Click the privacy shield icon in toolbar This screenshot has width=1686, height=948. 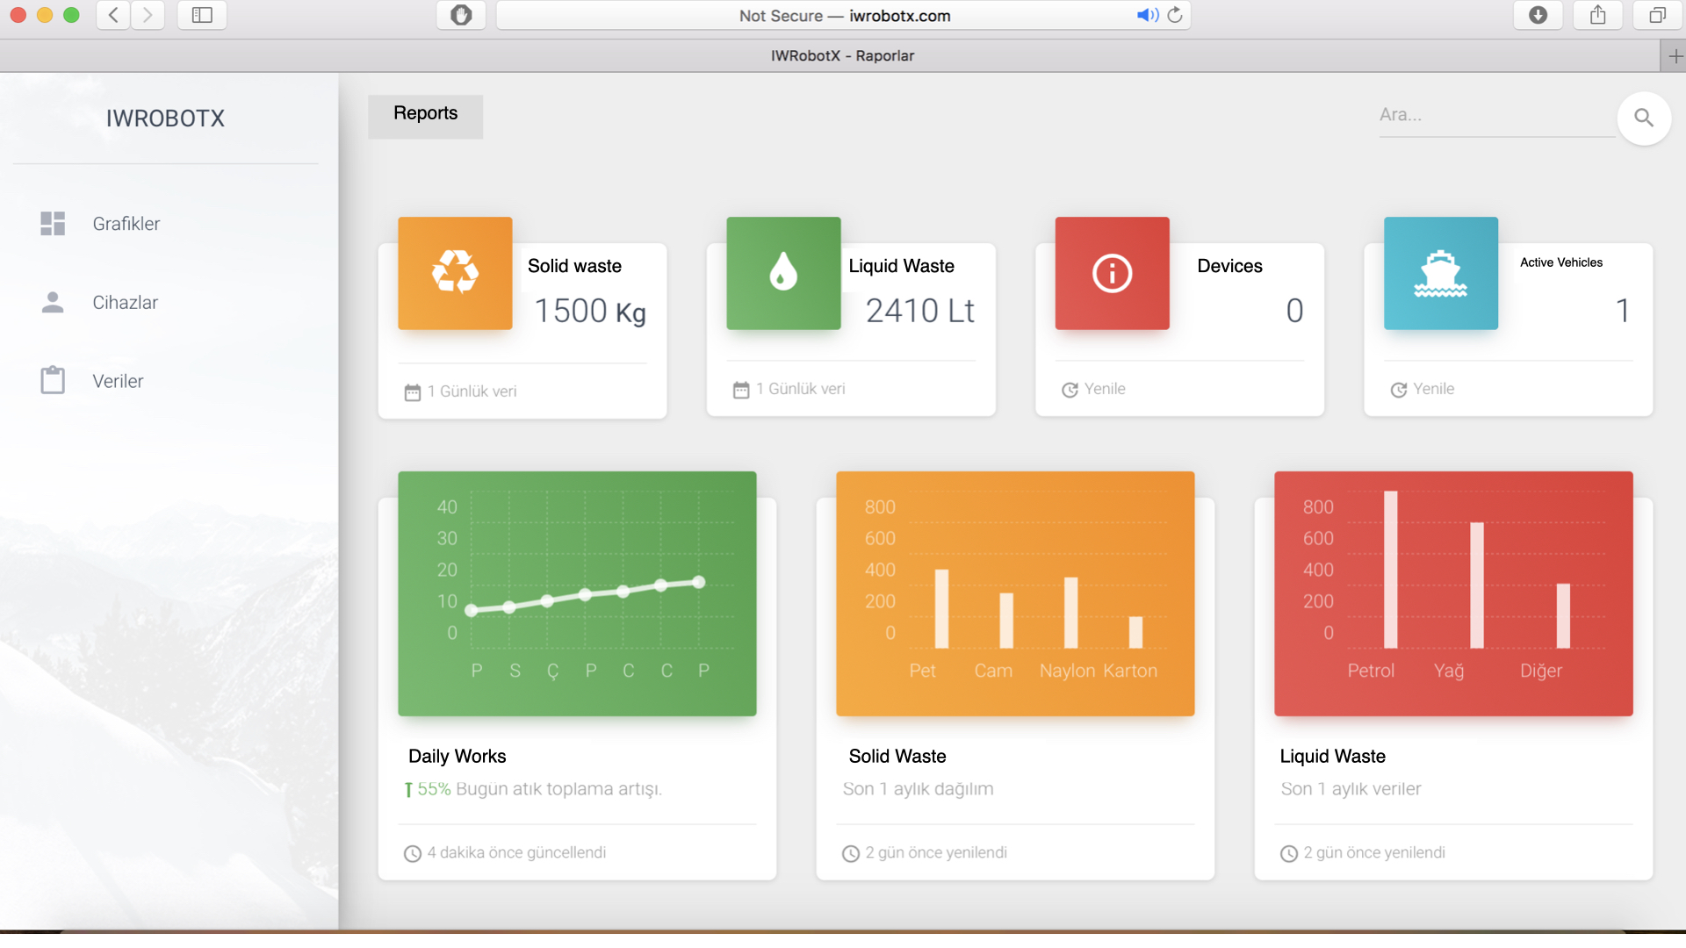click(461, 15)
